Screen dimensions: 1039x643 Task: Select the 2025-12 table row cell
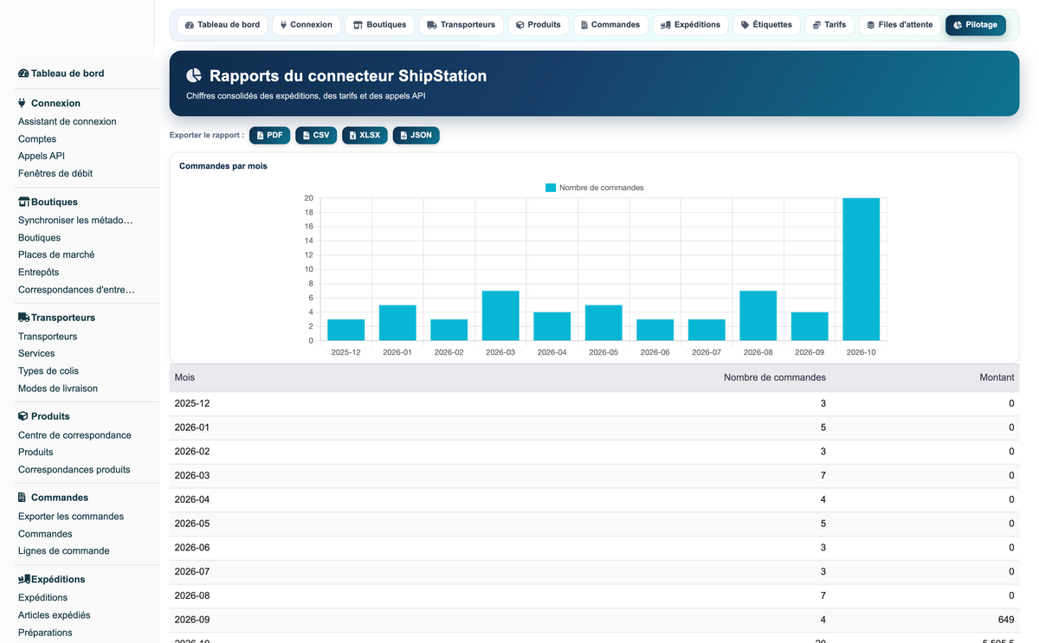coord(192,404)
